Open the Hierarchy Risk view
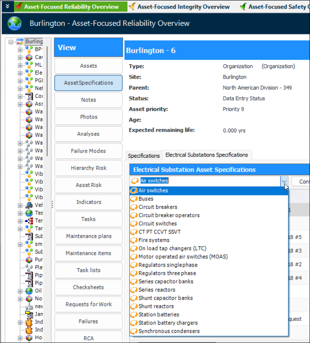 click(x=88, y=168)
